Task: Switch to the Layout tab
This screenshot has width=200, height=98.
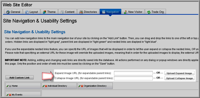Action: coord(31,12)
